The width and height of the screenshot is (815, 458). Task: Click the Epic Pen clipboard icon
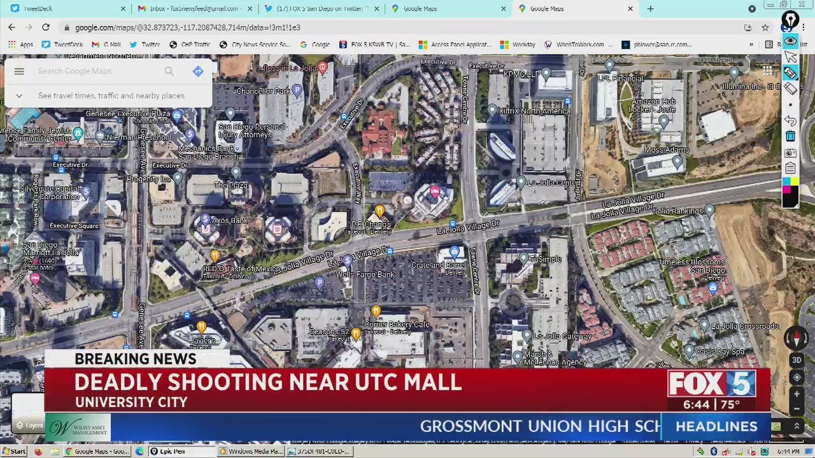790,169
